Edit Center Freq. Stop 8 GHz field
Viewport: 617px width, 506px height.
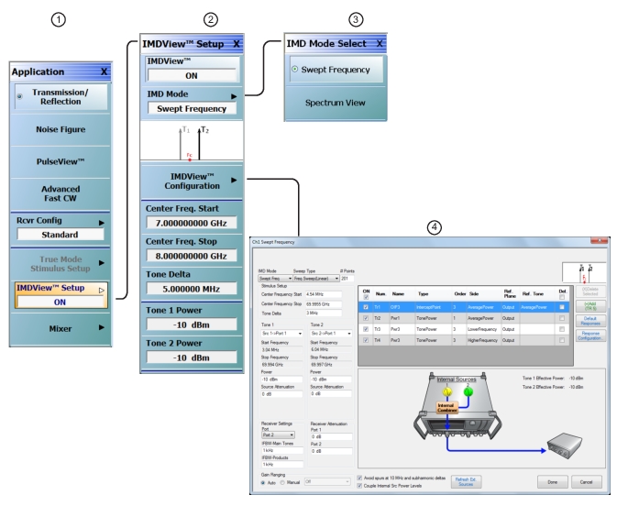192,256
